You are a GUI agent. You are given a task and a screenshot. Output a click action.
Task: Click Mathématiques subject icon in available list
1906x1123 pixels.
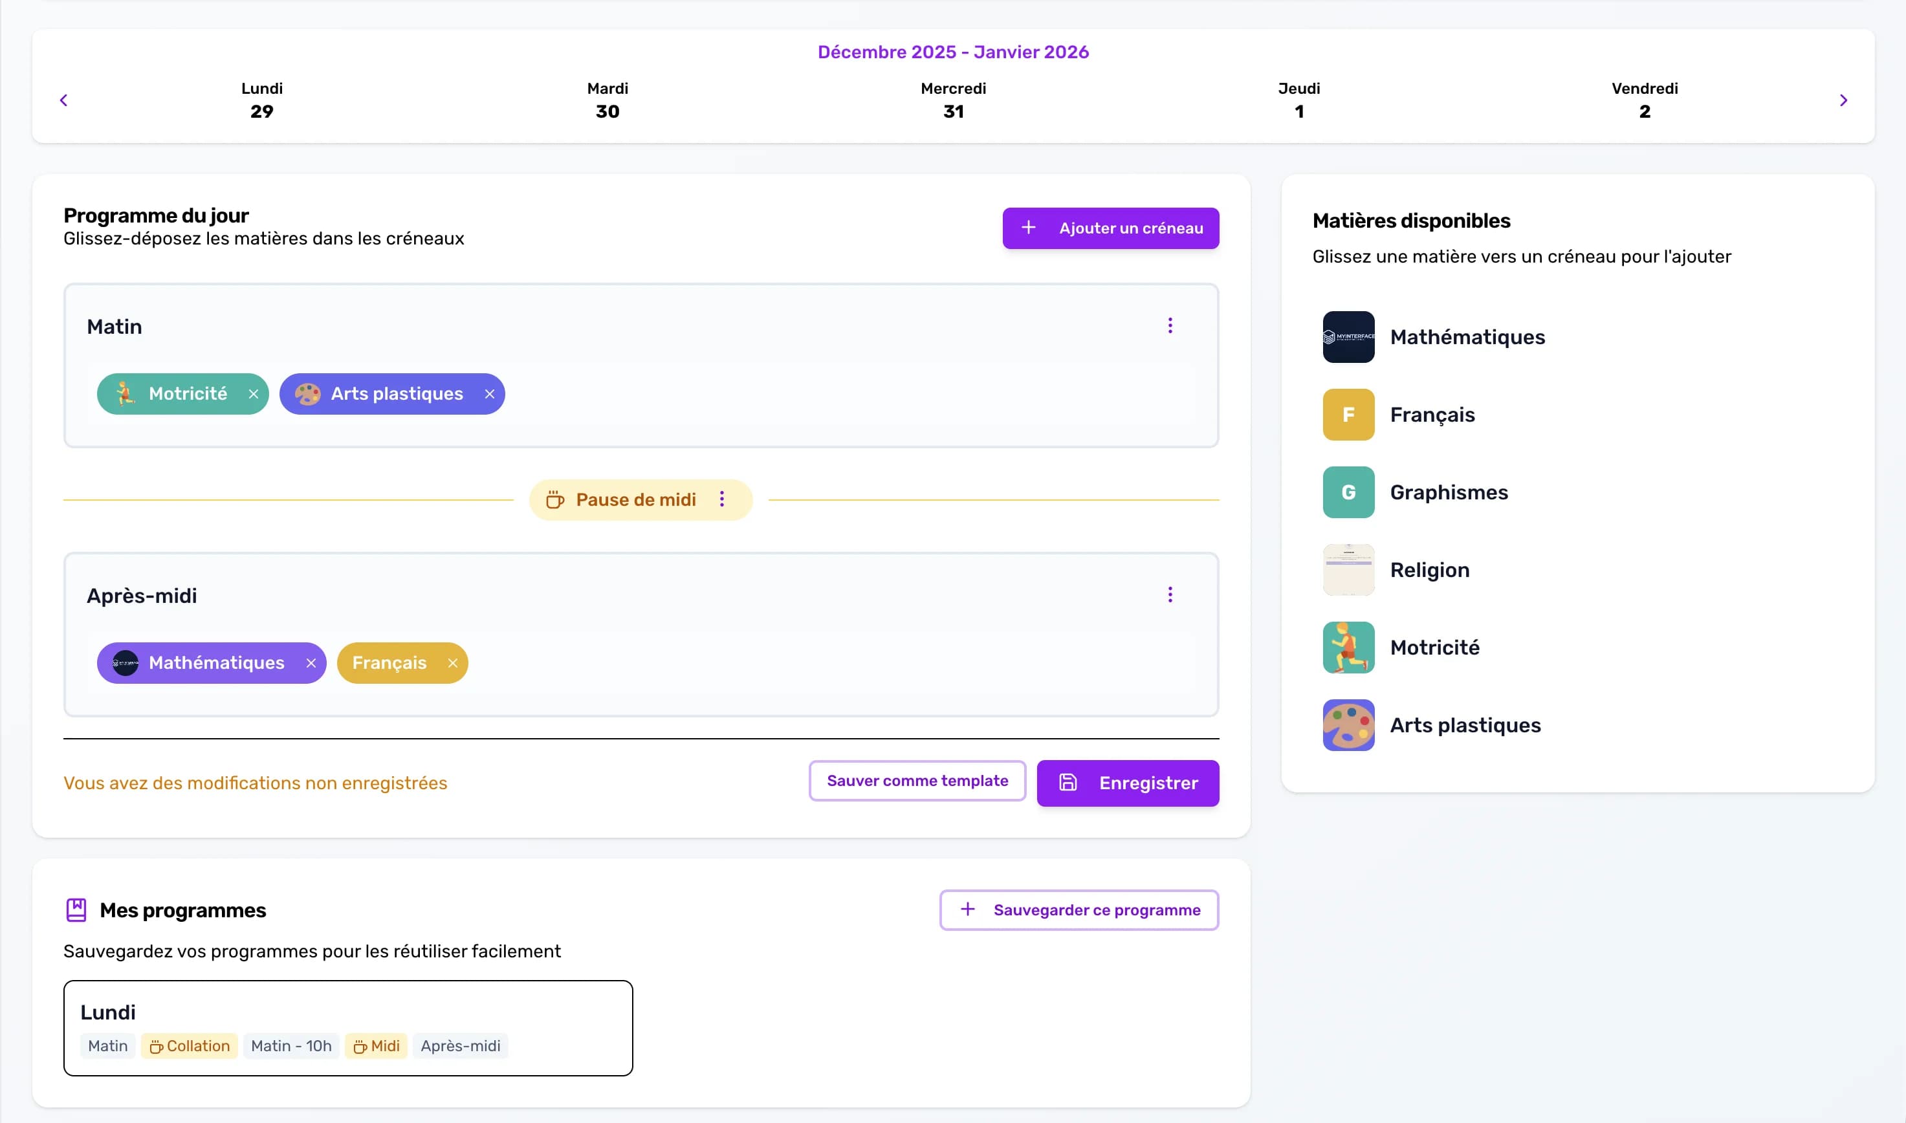point(1348,337)
